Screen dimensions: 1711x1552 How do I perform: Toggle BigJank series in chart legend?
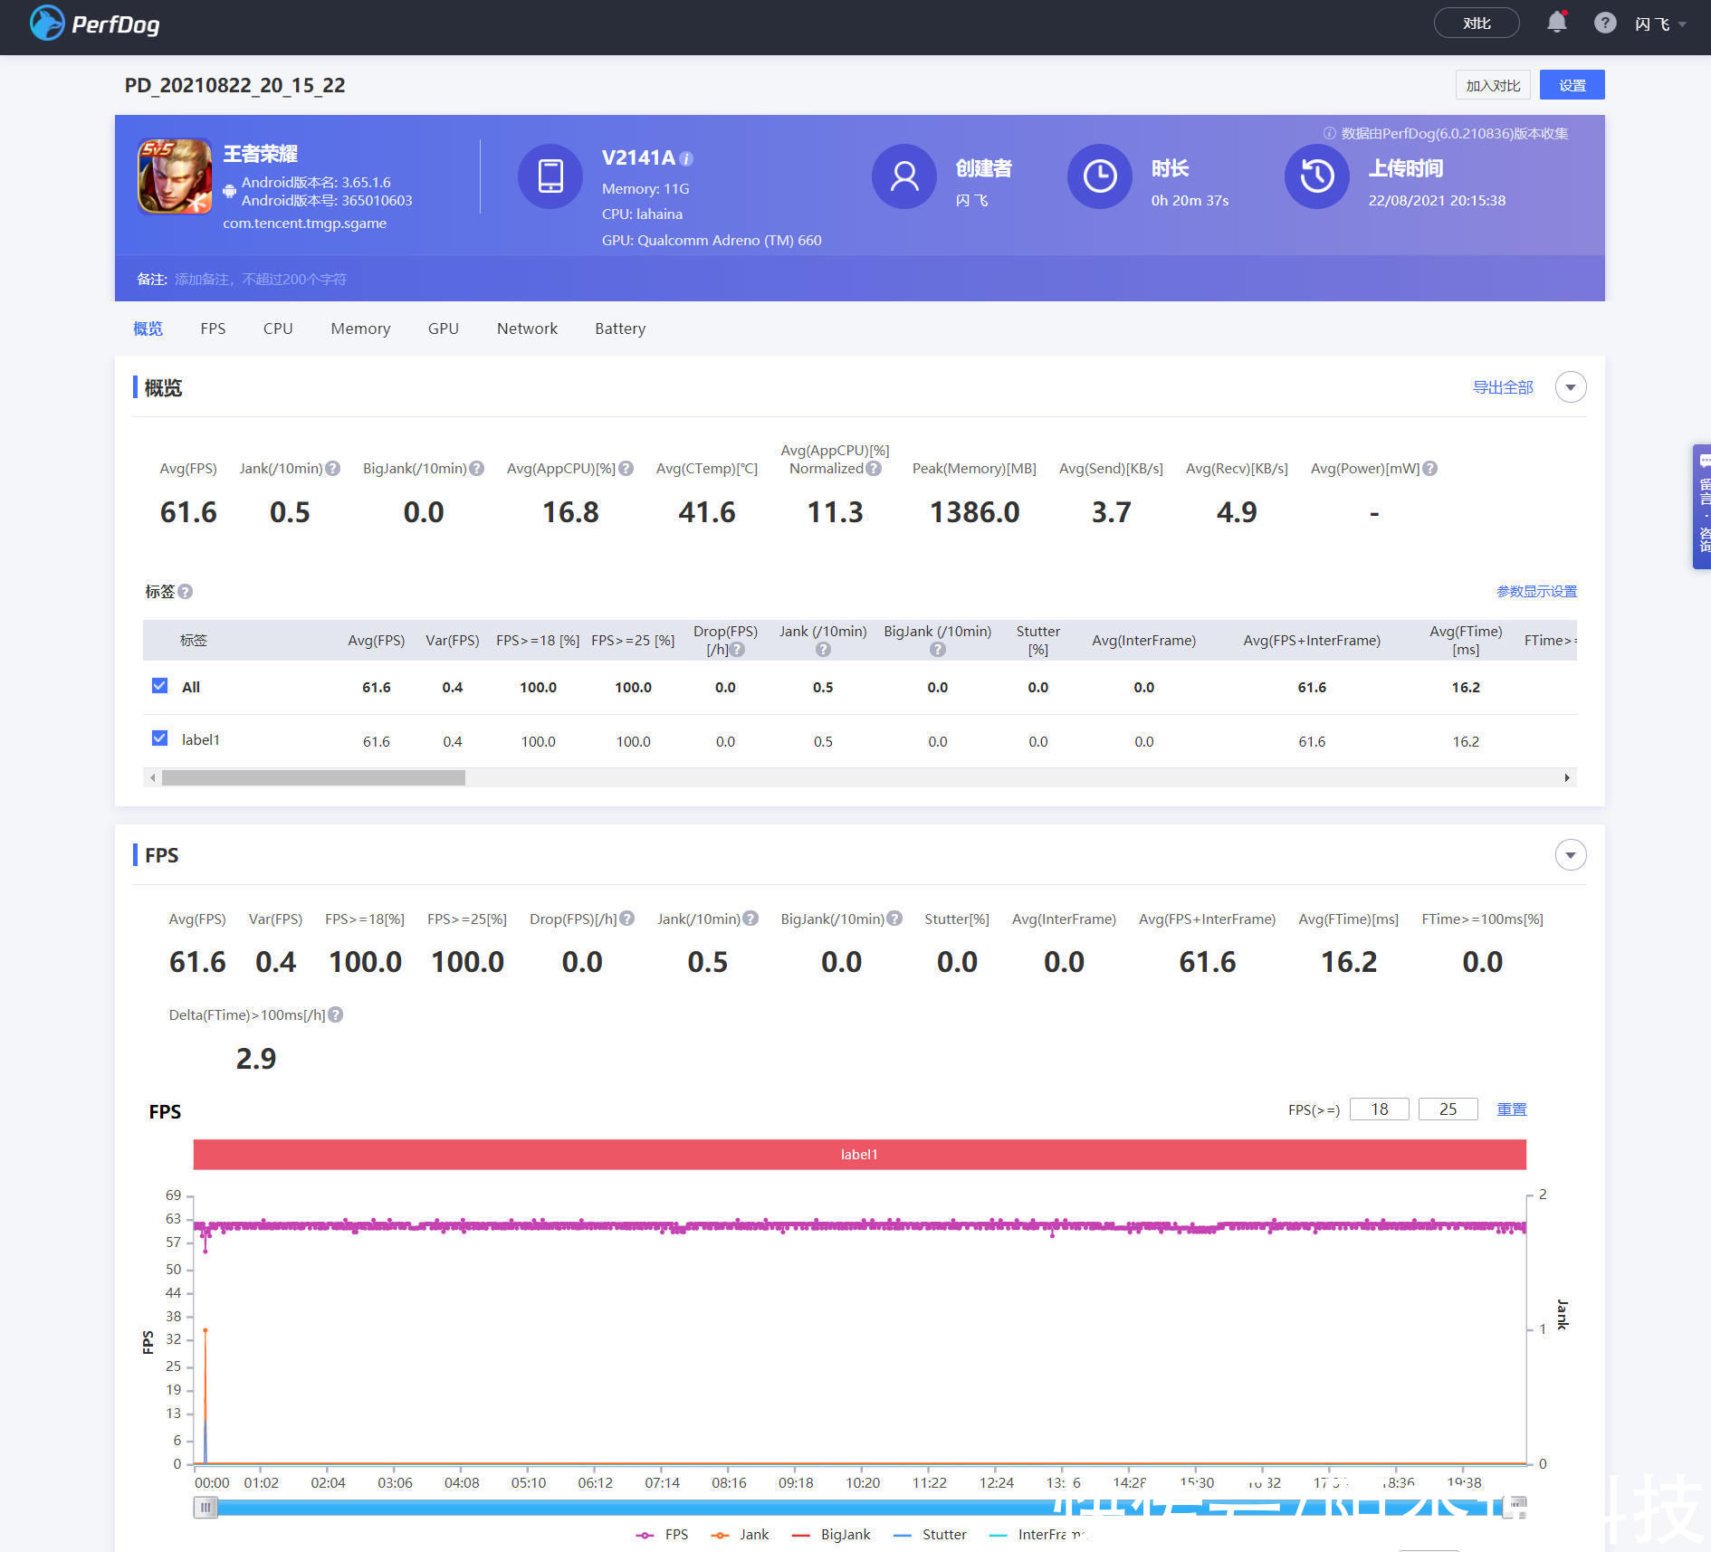click(x=831, y=1535)
